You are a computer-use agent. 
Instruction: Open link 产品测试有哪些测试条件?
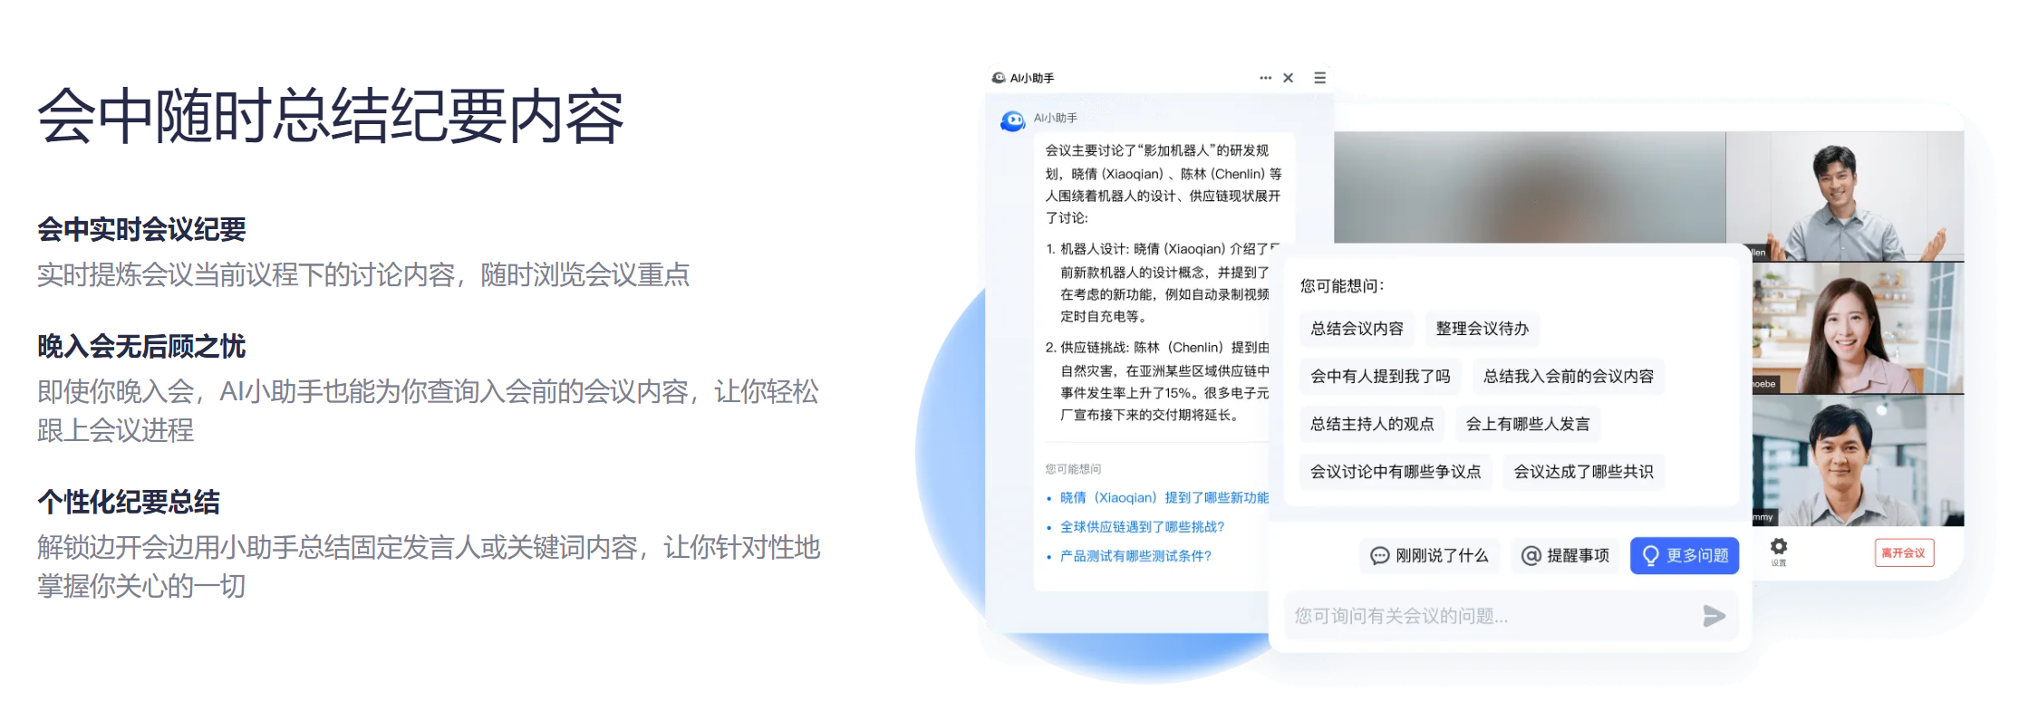(x=1135, y=555)
